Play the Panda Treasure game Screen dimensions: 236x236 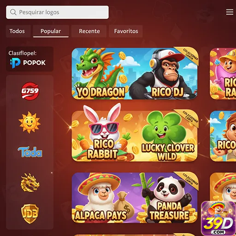coord(167,198)
